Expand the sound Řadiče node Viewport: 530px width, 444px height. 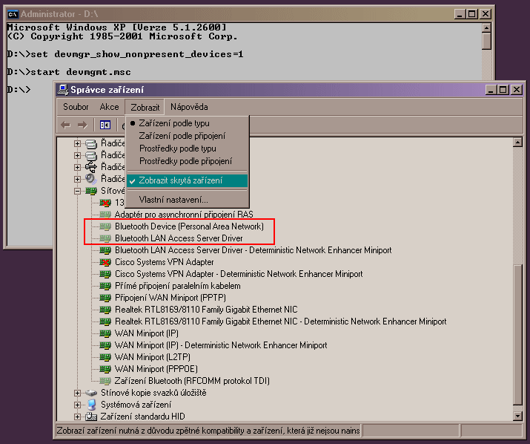pyautogui.click(x=77, y=179)
